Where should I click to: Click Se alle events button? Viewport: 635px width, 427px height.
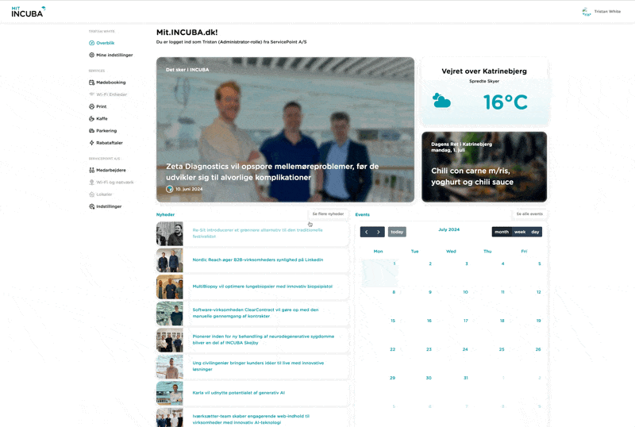click(x=529, y=214)
